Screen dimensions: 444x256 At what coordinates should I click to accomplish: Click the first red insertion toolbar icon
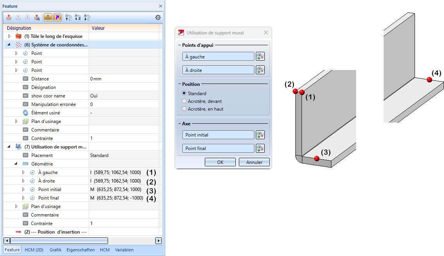[x=9, y=17]
